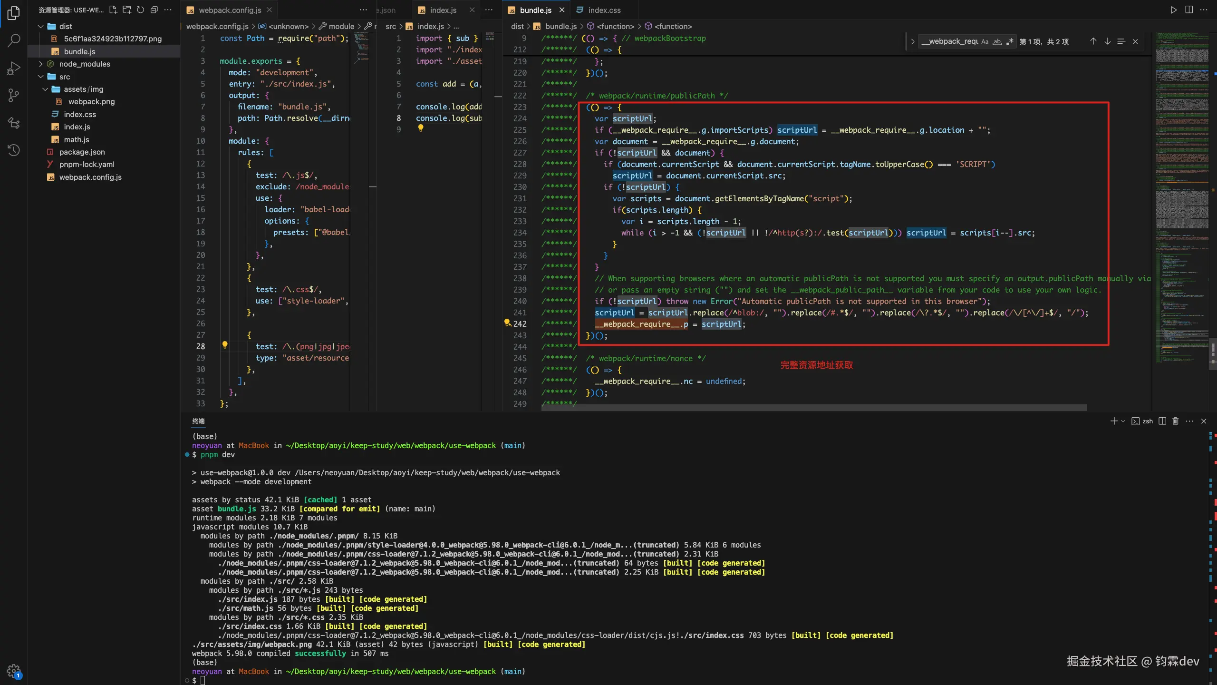The height and width of the screenshot is (685, 1217).
Task: Kill terminal with trash icon
Action: pos(1176,421)
